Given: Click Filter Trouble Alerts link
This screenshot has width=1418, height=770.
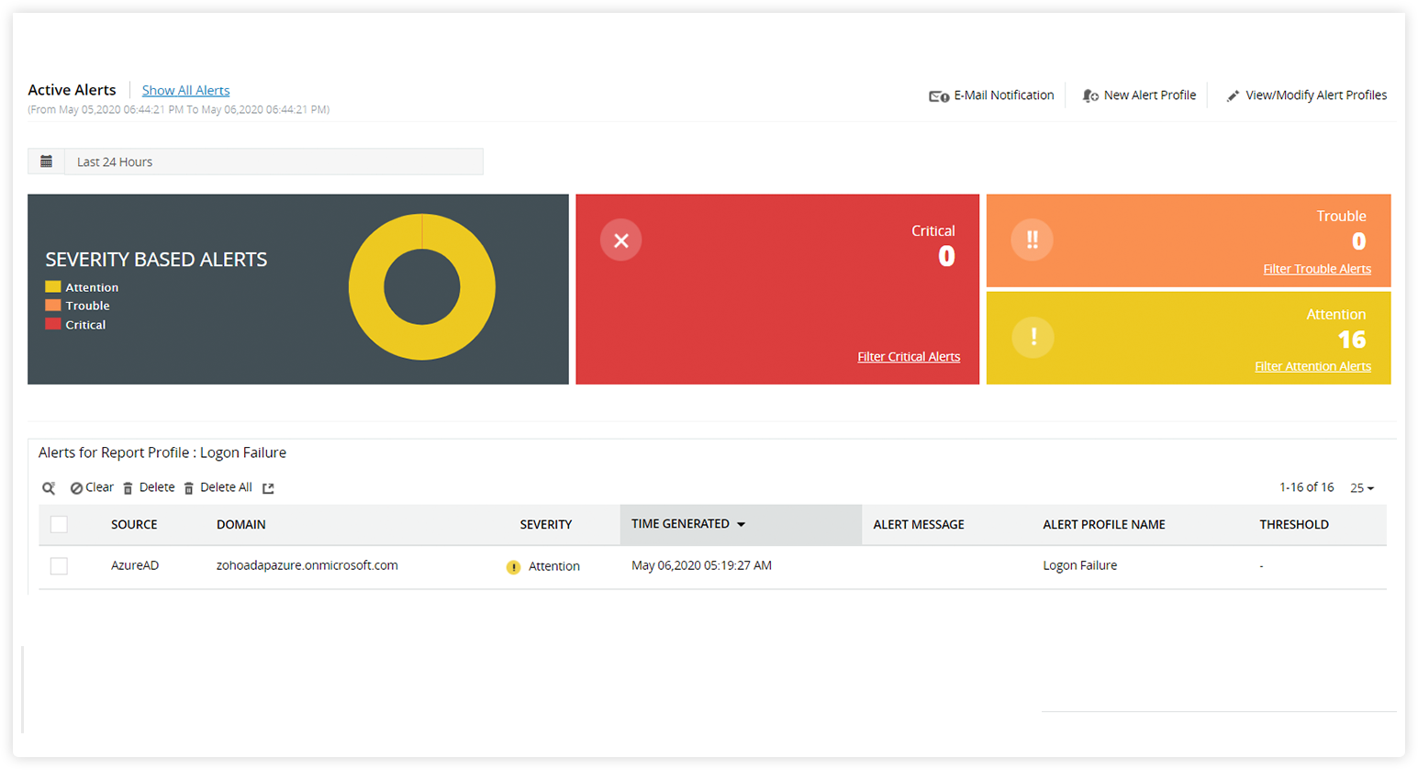Looking at the screenshot, I should (x=1317, y=269).
